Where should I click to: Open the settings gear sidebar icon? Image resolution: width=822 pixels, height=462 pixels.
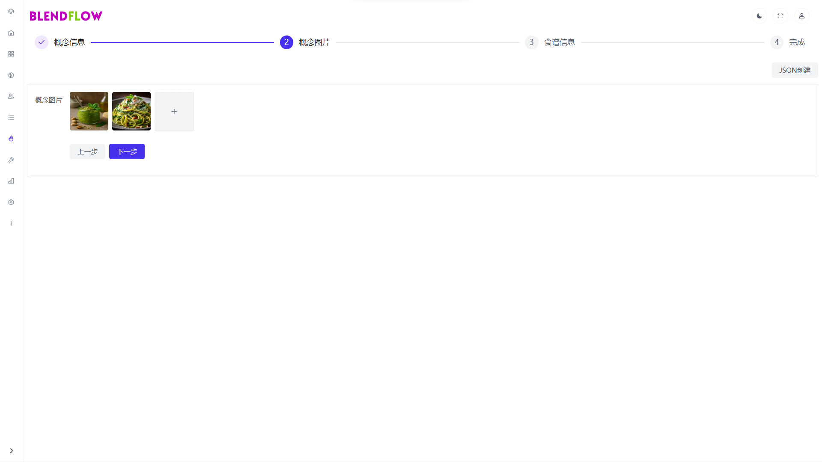(x=11, y=202)
